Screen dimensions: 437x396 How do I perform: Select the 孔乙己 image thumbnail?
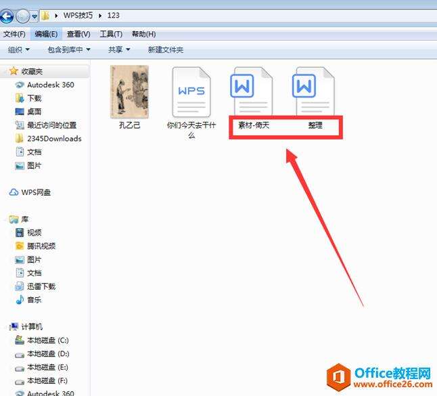[129, 92]
